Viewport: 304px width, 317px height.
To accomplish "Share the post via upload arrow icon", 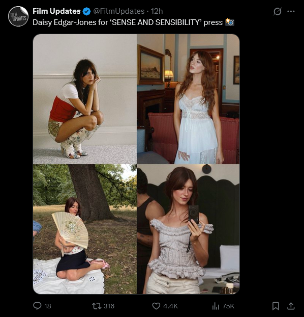I will 291,306.
